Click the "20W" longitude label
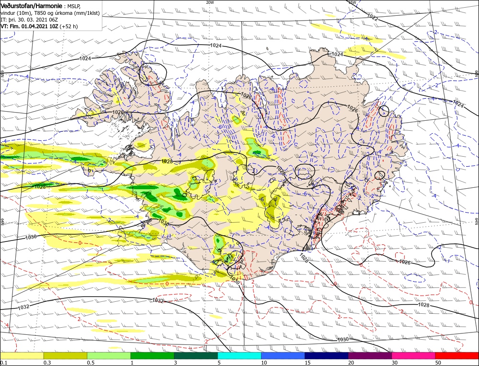 [210, 2]
